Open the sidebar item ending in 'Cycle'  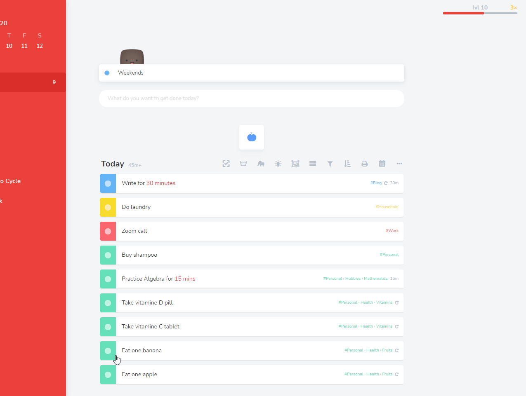10,181
